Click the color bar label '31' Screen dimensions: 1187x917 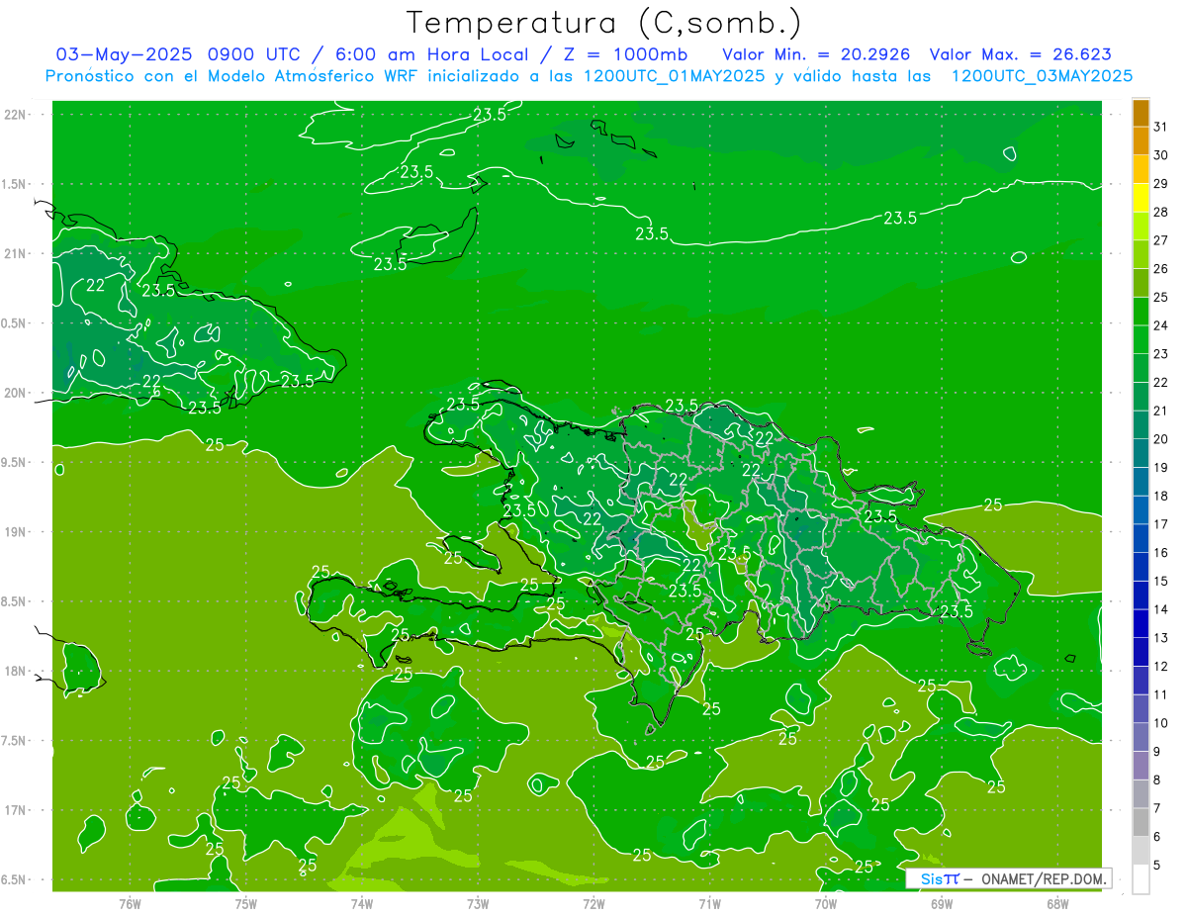[1161, 127]
